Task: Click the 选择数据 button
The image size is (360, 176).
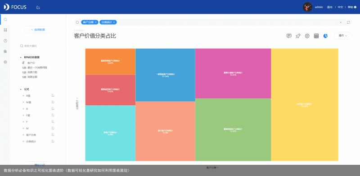Action: coord(38,30)
